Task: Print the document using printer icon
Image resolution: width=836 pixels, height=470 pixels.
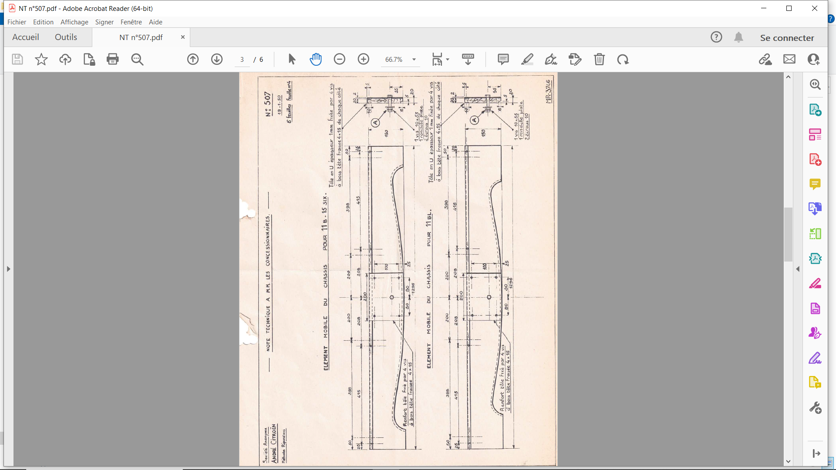Action: coord(113,59)
